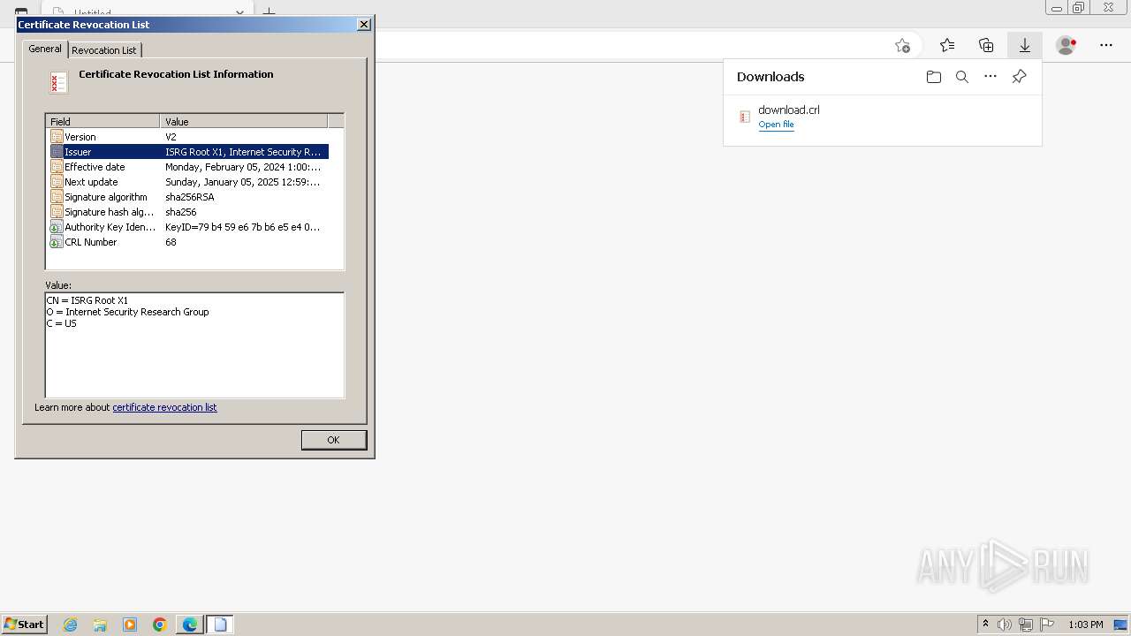Select the CRL Number field row
The height and width of the screenshot is (636, 1131).
tap(189, 242)
